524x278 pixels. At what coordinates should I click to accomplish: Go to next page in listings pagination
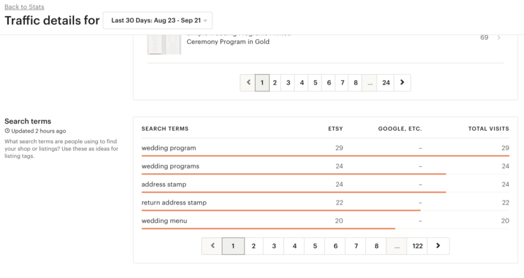(x=402, y=82)
